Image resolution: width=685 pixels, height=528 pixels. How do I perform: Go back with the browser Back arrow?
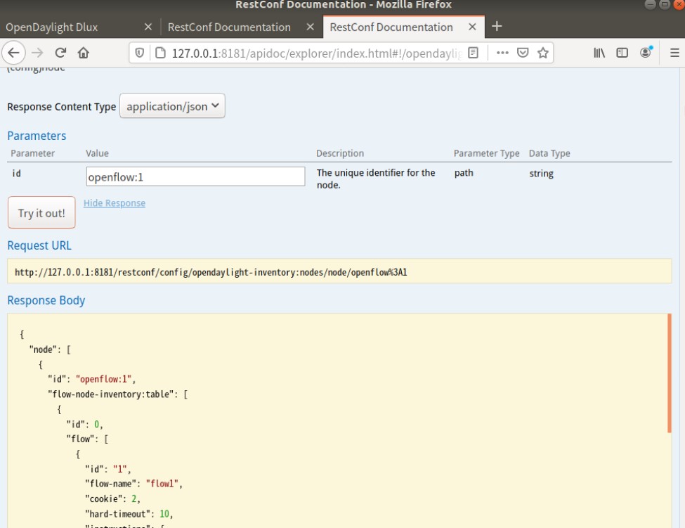coord(13,53)
